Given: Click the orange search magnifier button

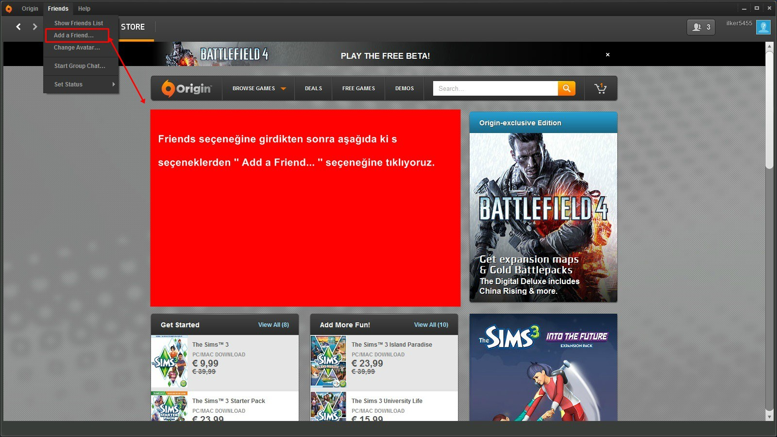Looking at the screenshot, I should (566, 88).
